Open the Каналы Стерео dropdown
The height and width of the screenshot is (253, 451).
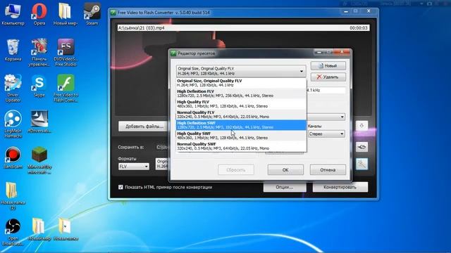[x=326, y=134]
